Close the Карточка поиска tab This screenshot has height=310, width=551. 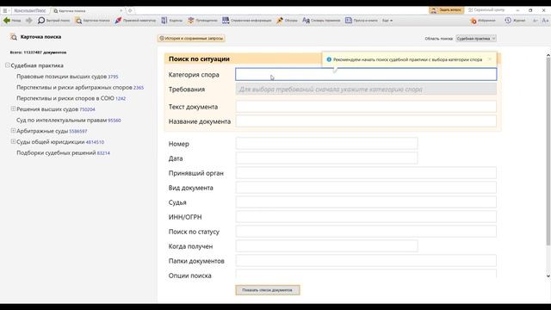121,11
